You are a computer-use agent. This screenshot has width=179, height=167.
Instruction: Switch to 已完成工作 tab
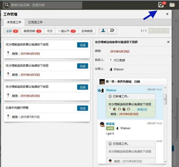pos(35,22)
